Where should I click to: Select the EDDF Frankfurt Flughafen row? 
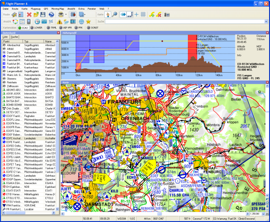coord(29,116)
